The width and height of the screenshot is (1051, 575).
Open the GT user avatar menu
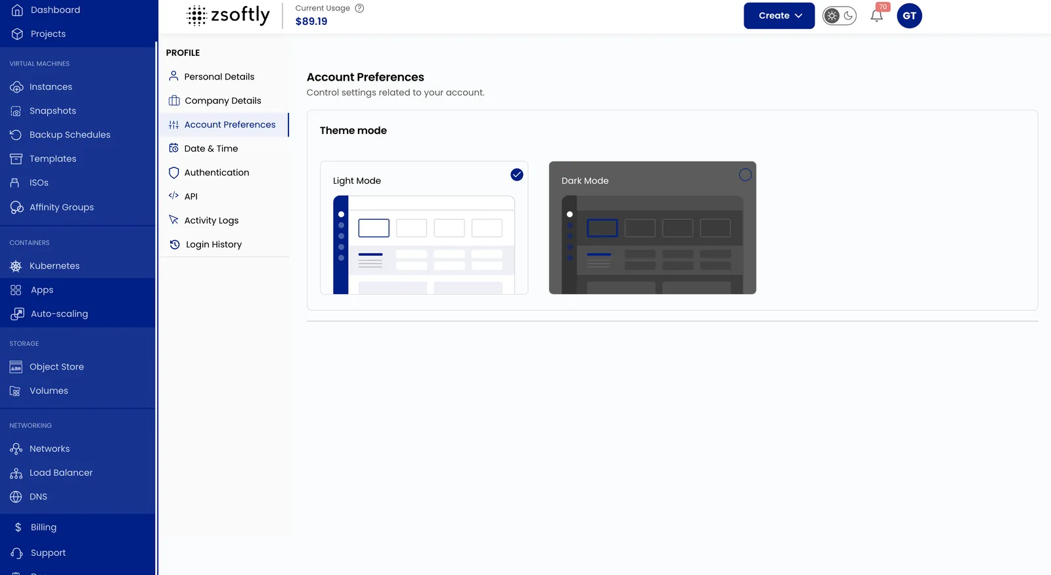tap(909, 16)
